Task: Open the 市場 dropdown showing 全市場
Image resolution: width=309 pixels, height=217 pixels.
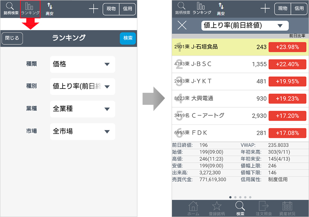Action: 82,132
